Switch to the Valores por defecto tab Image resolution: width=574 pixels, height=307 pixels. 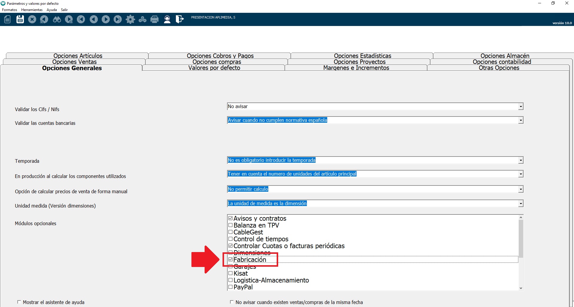tap(214, 68)
